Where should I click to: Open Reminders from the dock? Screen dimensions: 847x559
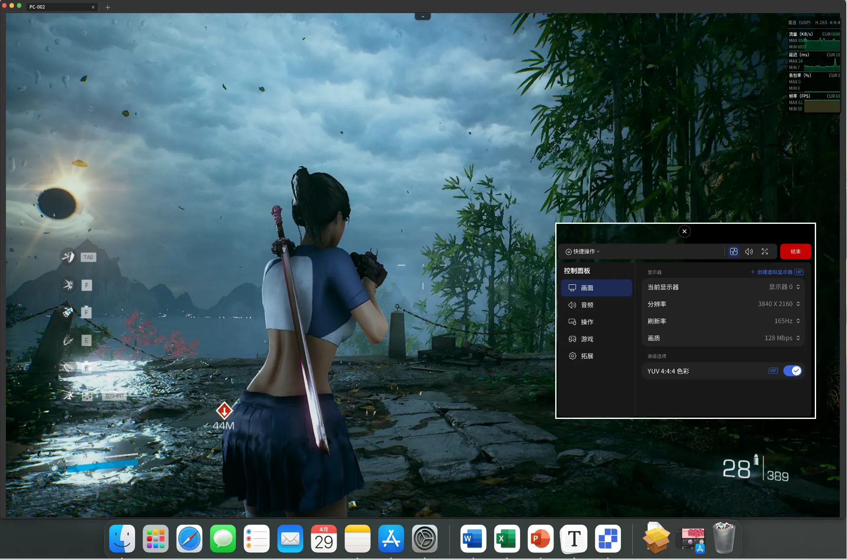[256, 539]
